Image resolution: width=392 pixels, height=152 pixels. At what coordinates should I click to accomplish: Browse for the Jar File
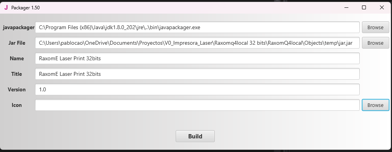click(375, 43)
